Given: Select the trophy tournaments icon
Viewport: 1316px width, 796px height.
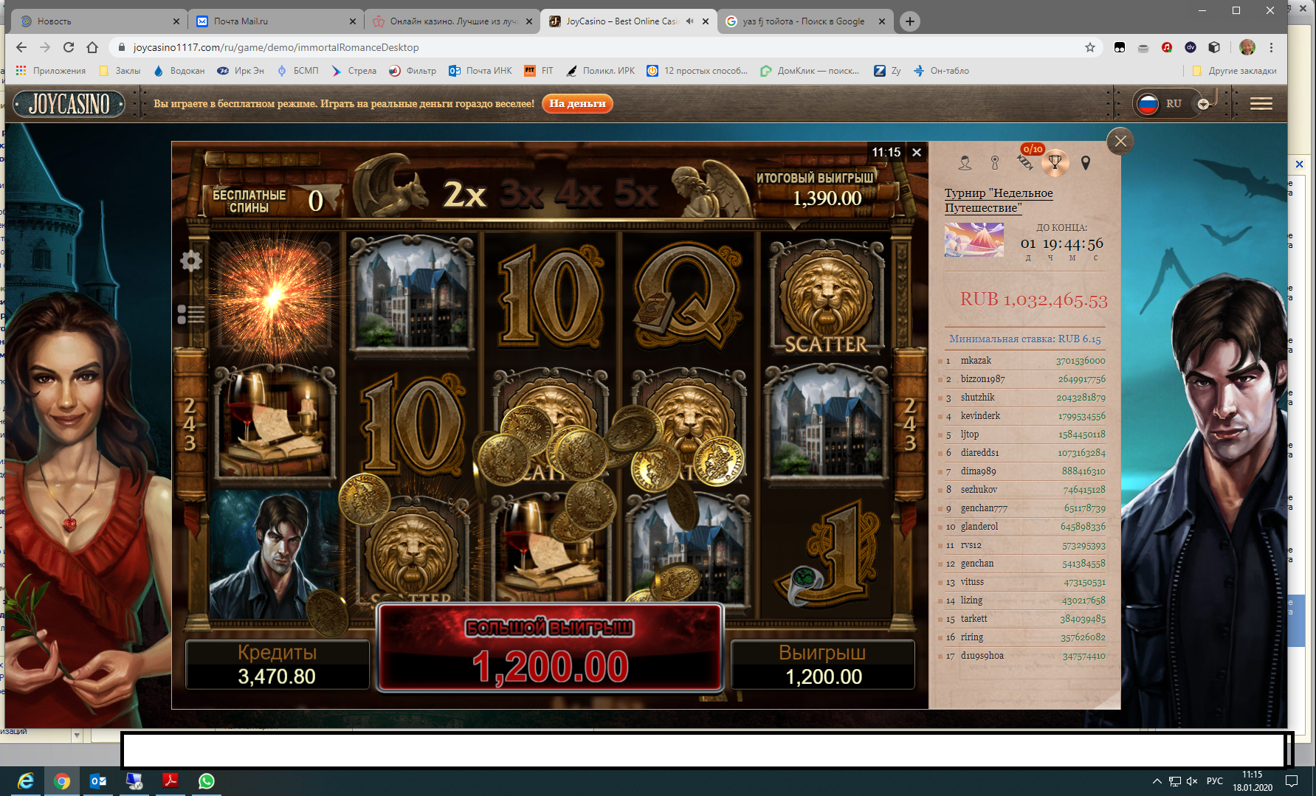Looking at the screenshot, I should click(x=1055, y=162).
